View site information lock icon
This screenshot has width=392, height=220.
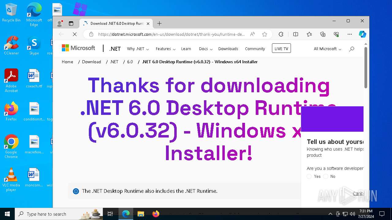pos(91,34)
